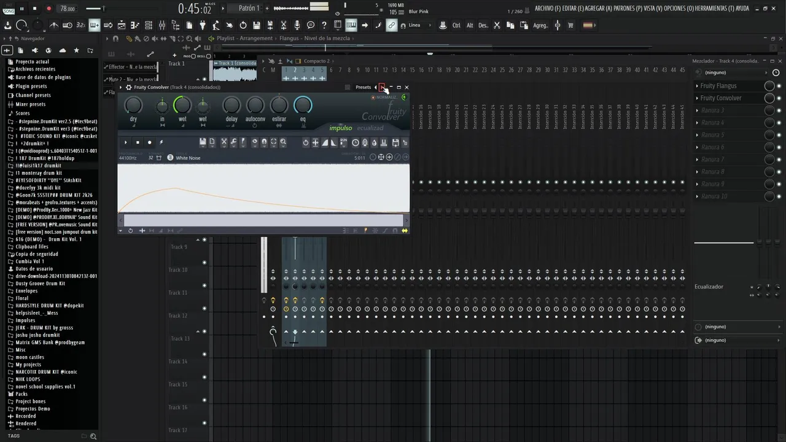The height and width of the screenshot is (442, 786).
Task: Open the mixer view from the toolbar
Action: coord(161,25)
